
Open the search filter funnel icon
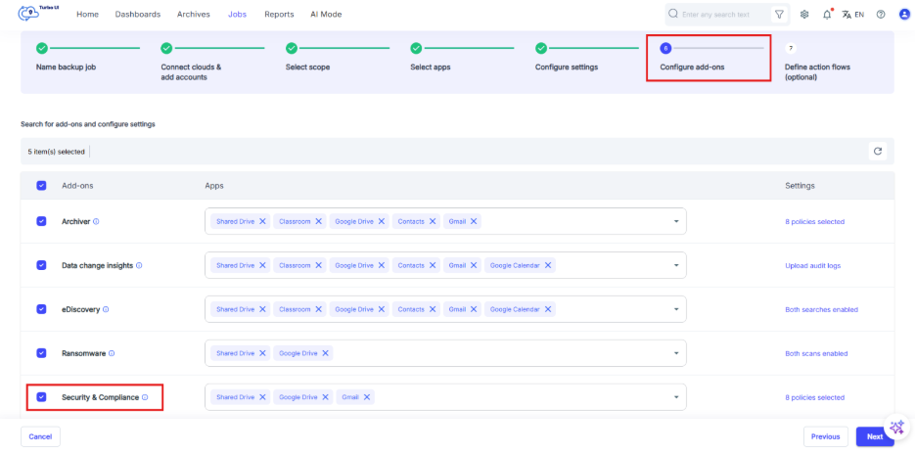pyautogui.click(x=779, y=15)
